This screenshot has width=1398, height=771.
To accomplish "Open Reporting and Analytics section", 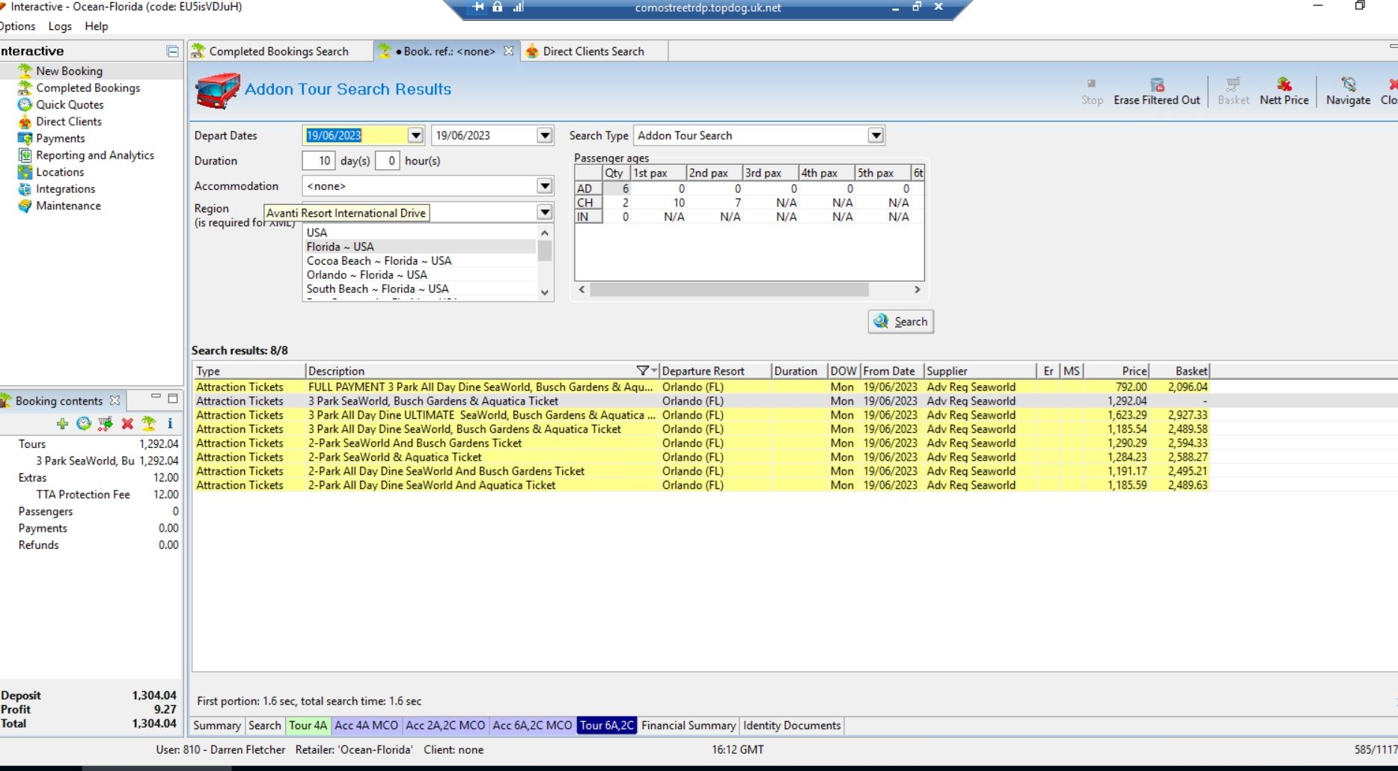I will (x=95, y=156).
